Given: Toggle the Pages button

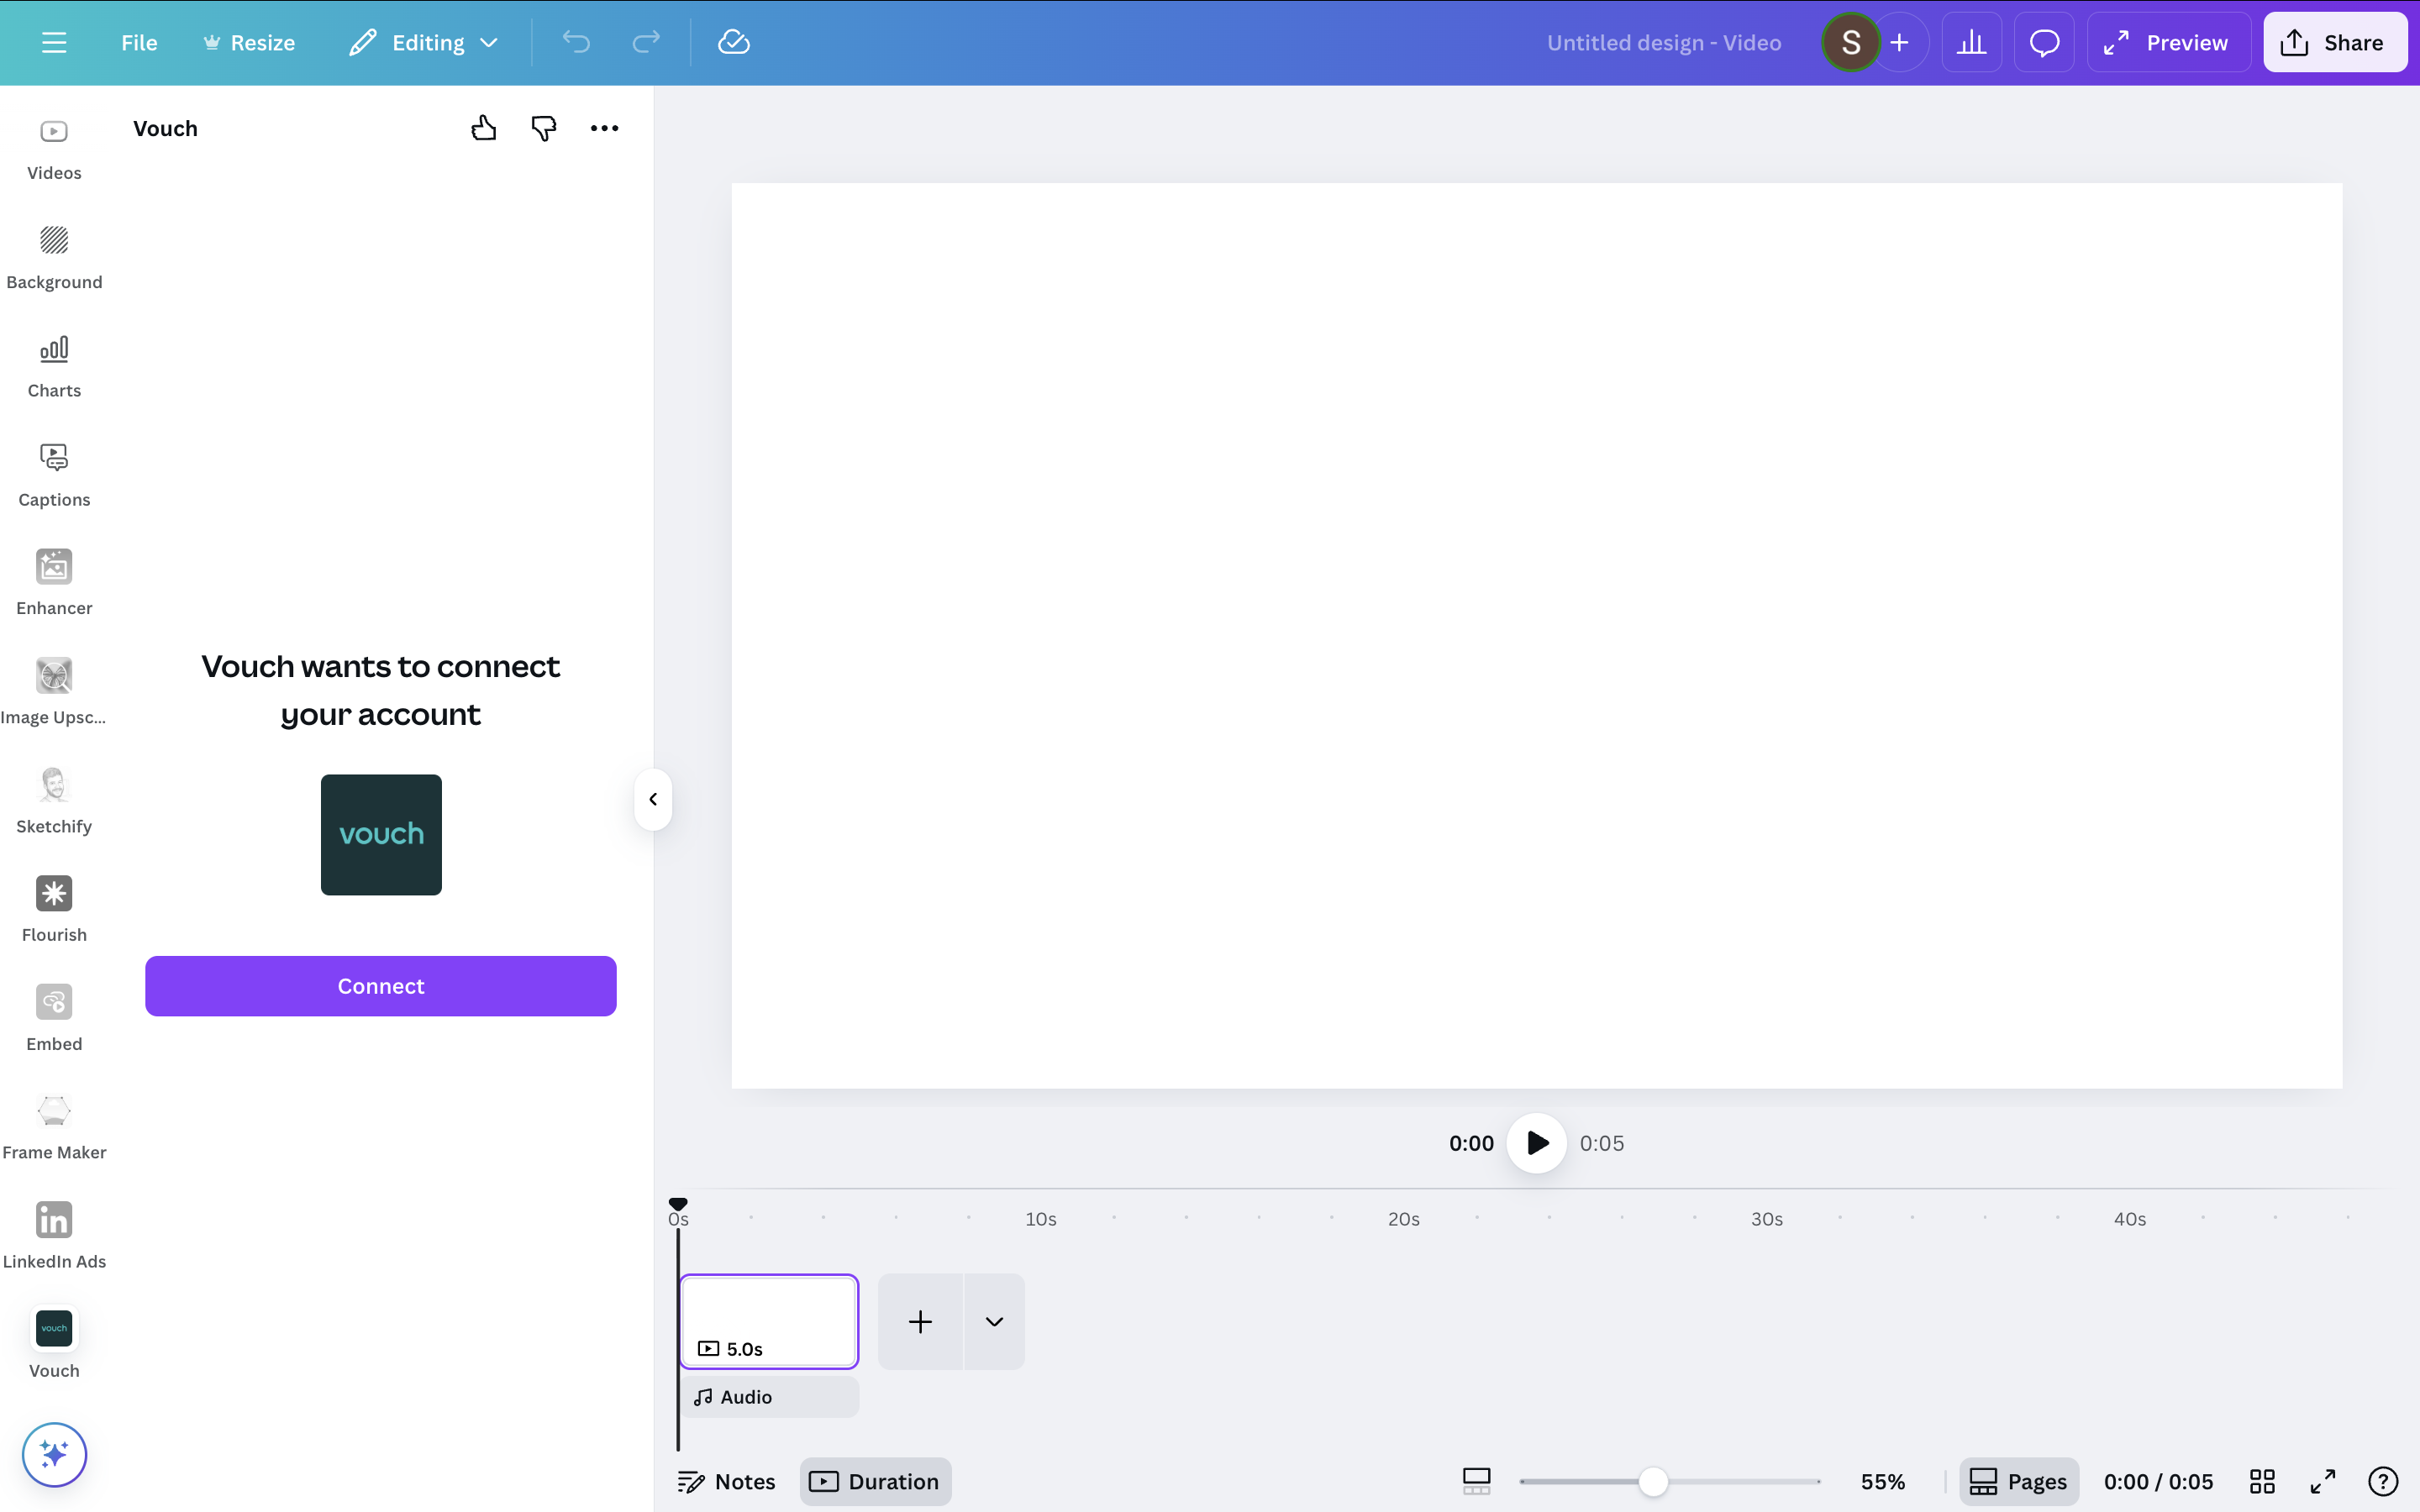Looking at the screenshot, I should point(2018,1481).
